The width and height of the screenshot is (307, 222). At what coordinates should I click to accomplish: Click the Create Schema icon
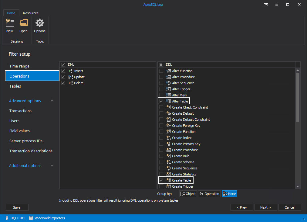(169, 162)
